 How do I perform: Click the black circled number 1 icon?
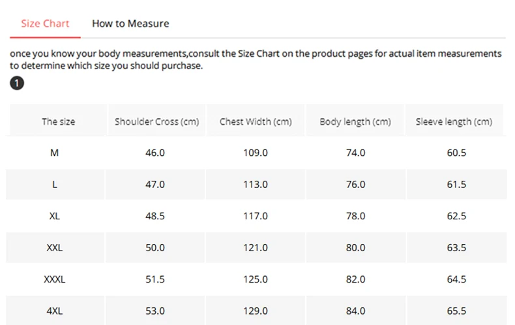pyautogui.click(x=17, y=83)
